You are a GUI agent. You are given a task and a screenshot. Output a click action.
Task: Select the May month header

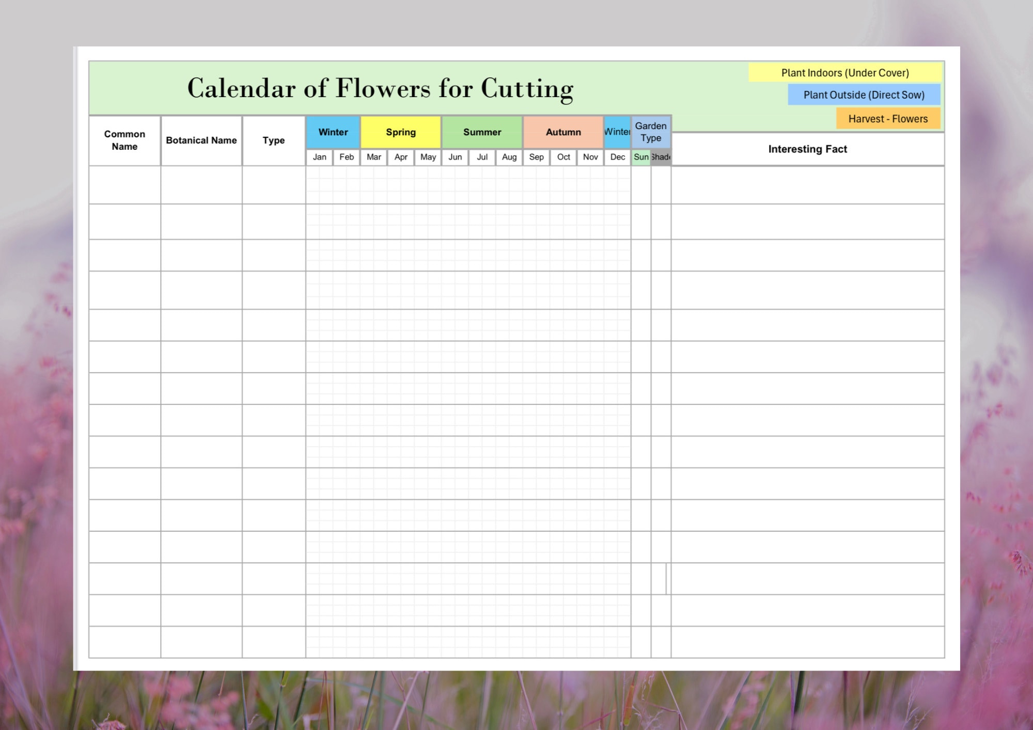coord(428,156)
